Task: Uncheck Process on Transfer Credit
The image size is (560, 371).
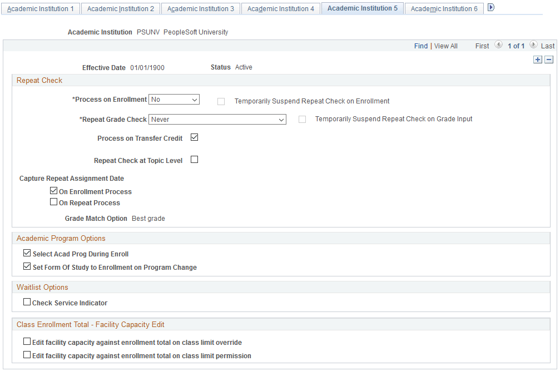Action: [x=194, y=137]
